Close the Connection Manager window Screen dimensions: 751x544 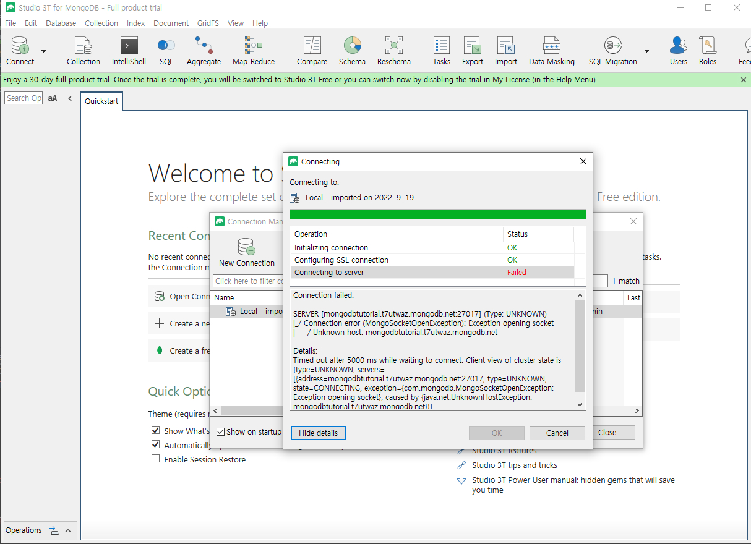coord(633,221)
